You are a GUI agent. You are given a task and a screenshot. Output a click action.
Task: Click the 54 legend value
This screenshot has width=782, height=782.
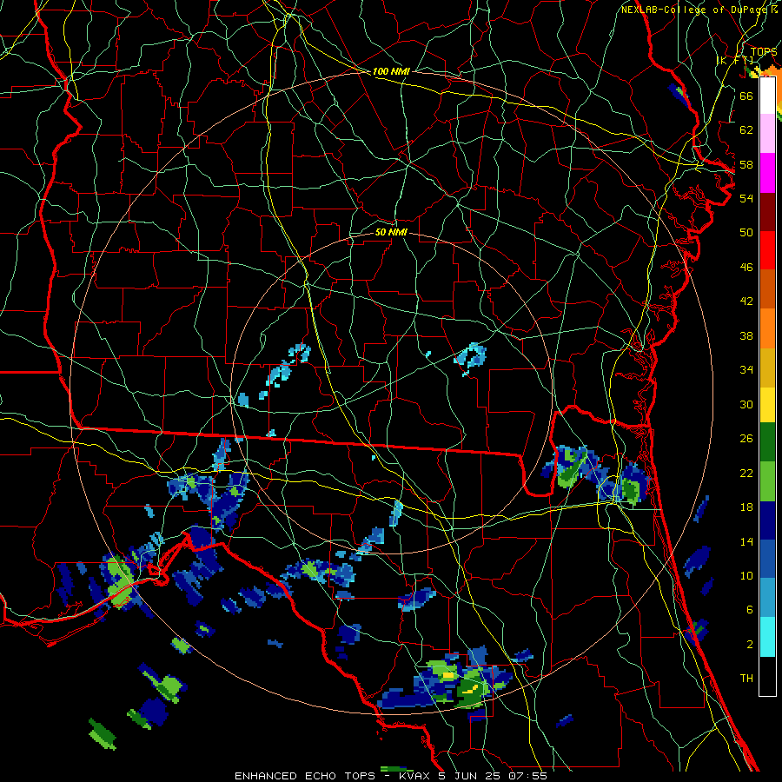pyautogui.click(x=746, y=198)
